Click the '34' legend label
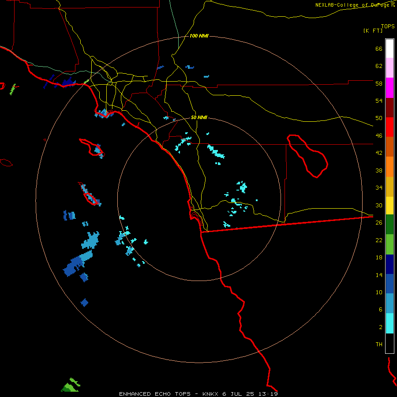This screenshot has height=397, width=397. [x=379, y=187]
